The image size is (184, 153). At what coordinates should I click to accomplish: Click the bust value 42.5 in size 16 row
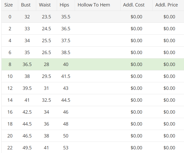coord(27,112)
